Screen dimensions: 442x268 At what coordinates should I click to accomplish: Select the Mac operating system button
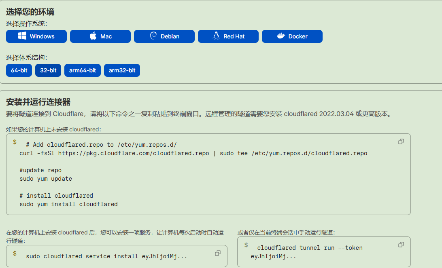pos(100,36)
